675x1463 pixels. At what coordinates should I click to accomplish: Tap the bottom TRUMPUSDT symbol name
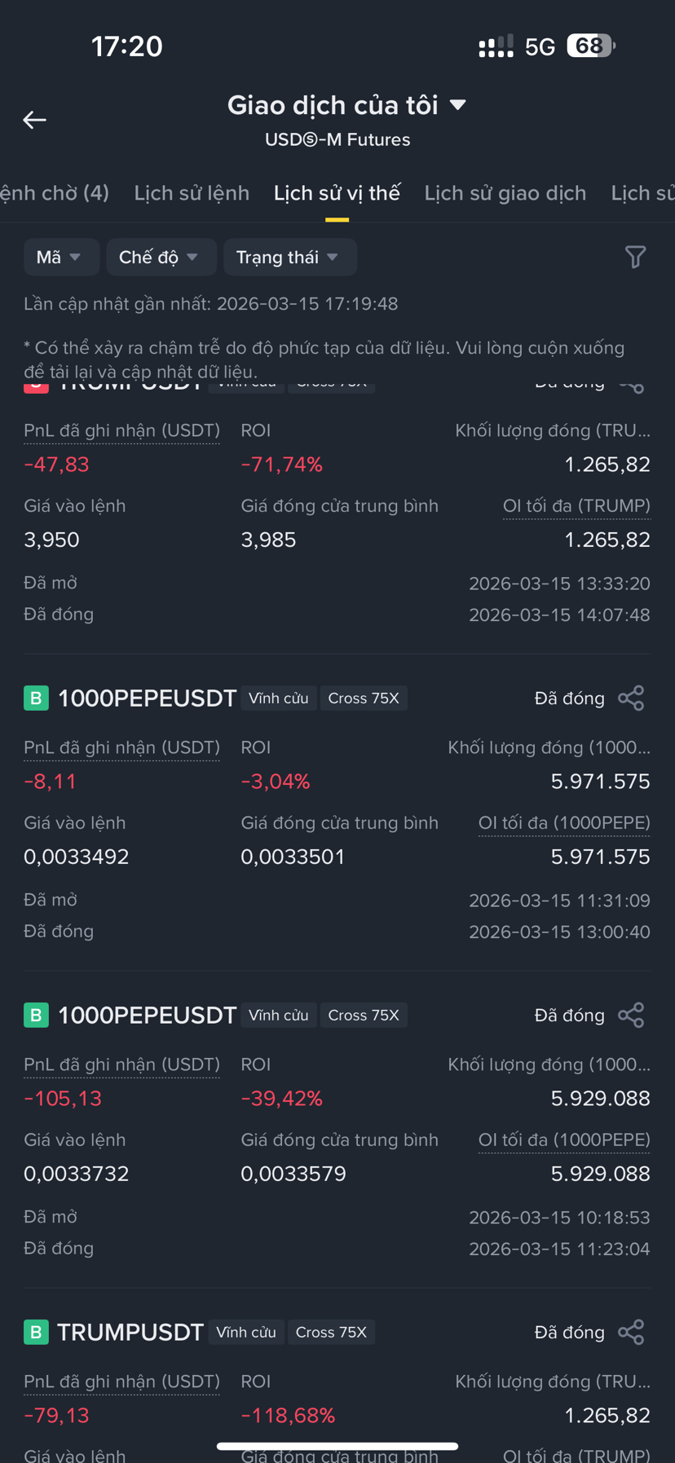click(130, 1333)
